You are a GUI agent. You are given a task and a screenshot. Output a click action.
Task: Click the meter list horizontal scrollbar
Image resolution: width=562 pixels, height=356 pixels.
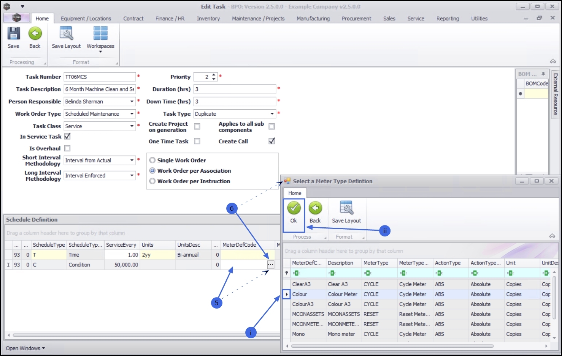392,346
